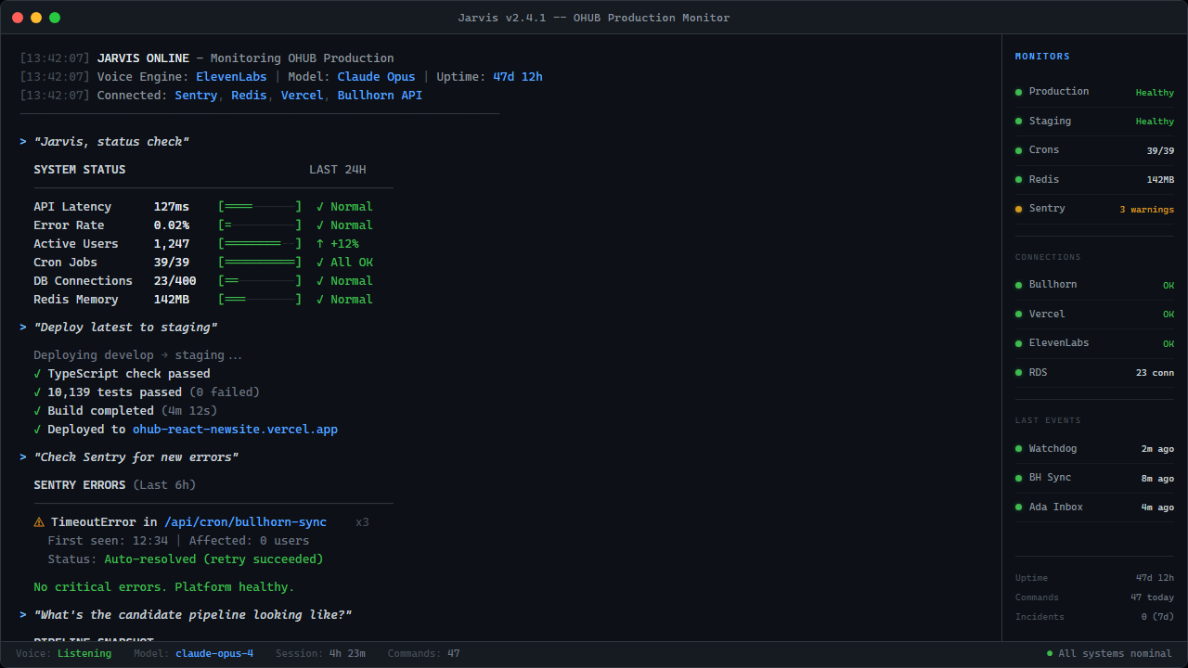
Task: Click the ElevenLabs voice engine link
Action: (x=231, y=77)
